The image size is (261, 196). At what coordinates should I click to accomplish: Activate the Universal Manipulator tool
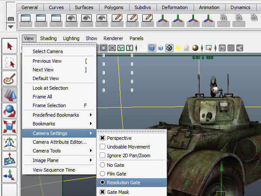tap(10, 143)
